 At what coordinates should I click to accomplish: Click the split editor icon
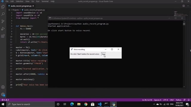[184, 6]
